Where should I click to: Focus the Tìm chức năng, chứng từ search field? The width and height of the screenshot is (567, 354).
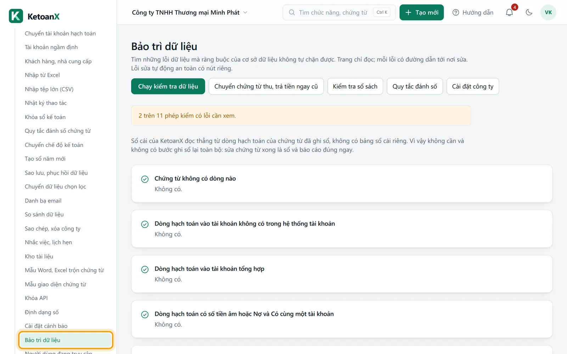pyautogui.click(x=339, y=12)
